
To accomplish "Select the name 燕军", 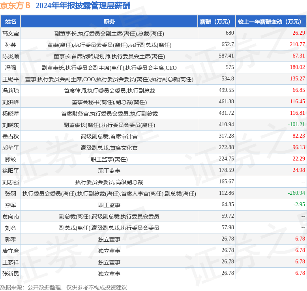I will tap(11, 205).
